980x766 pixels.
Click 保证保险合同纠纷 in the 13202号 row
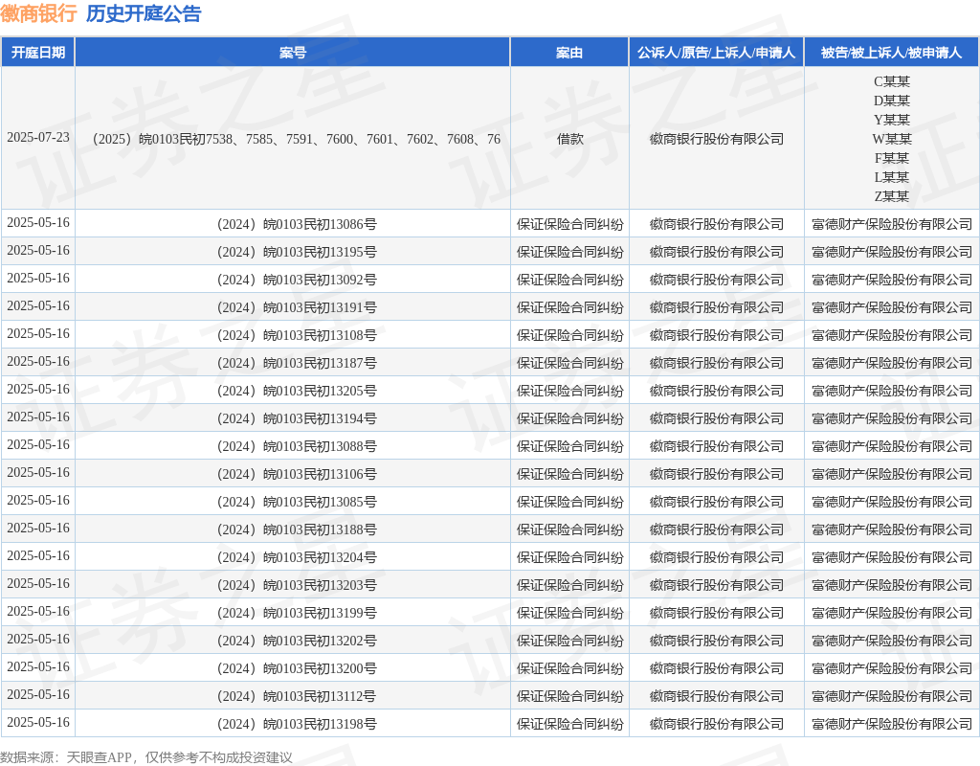point(570,641)
